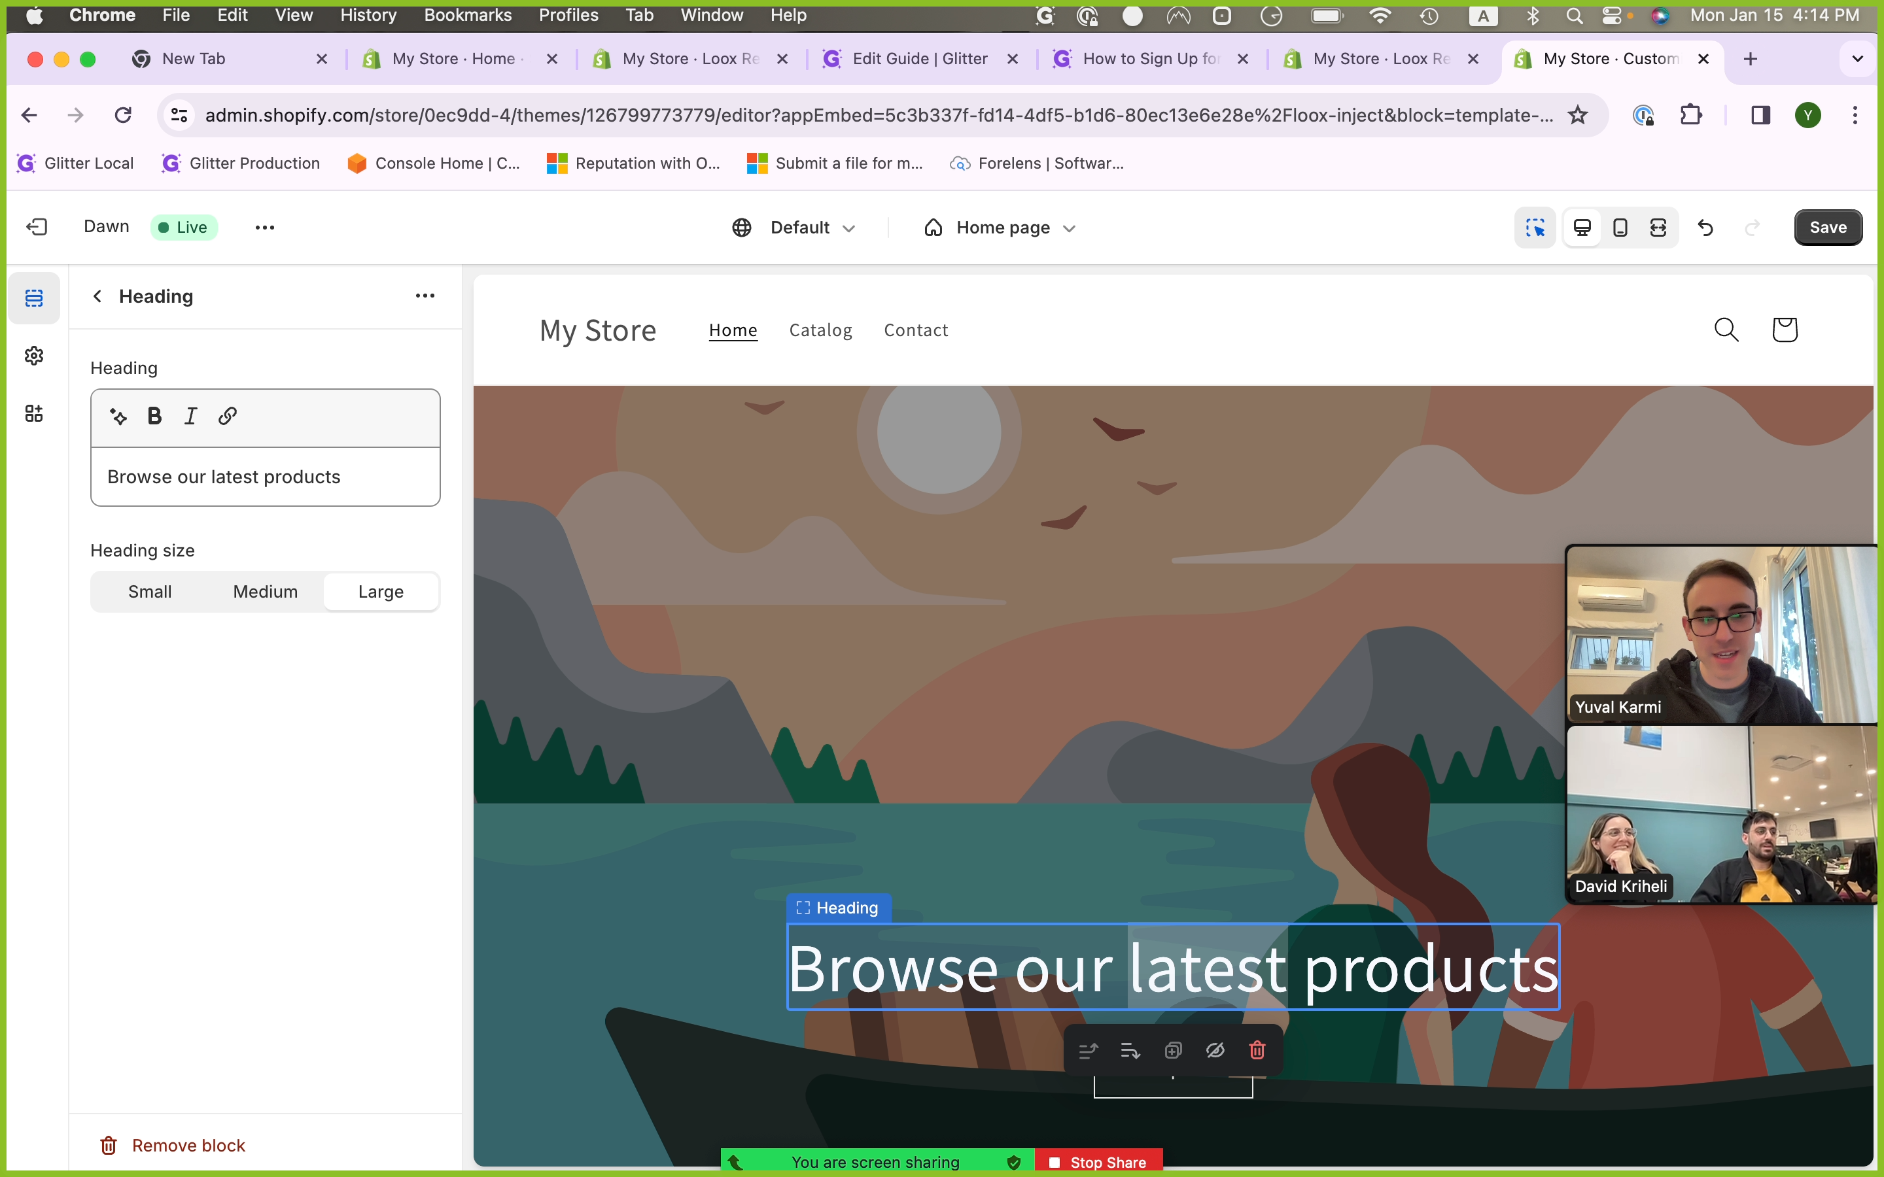Edit the heading text field

pos(266,477)
